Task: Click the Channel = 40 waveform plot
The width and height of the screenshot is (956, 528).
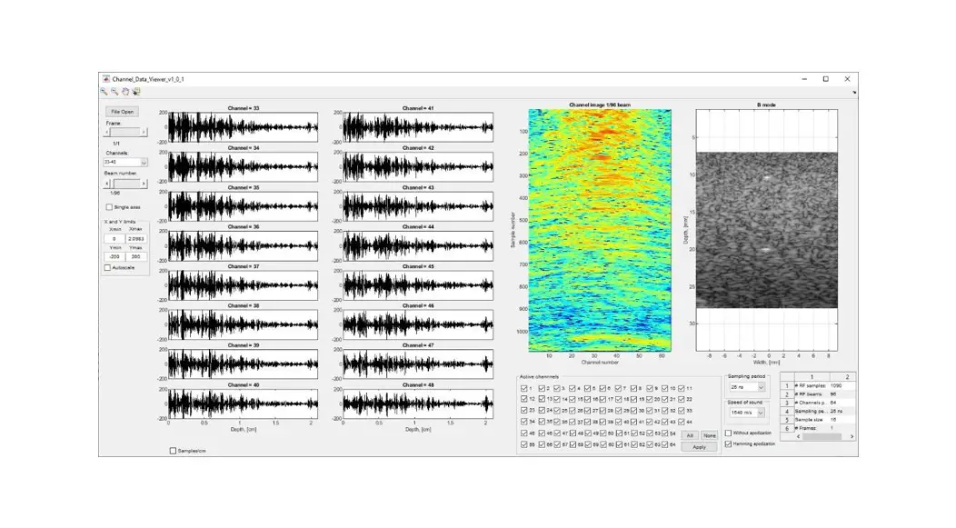Action: (x=244, y=403)
